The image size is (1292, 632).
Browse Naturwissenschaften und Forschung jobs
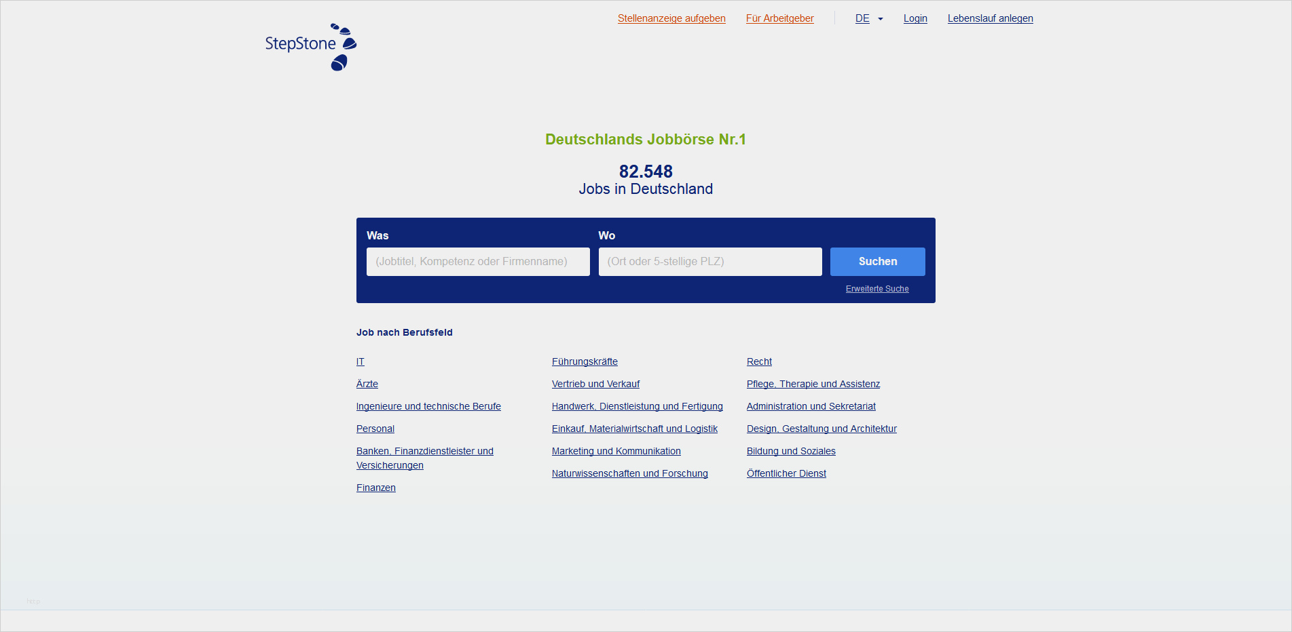[x=630, y=473]
